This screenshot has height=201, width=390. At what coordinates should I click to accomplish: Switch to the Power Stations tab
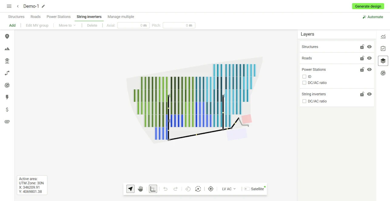[59, 17]
